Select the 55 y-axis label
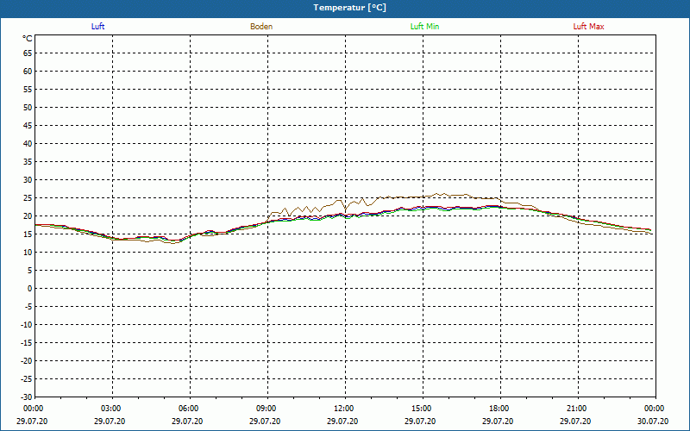 (x=28, y=90)
